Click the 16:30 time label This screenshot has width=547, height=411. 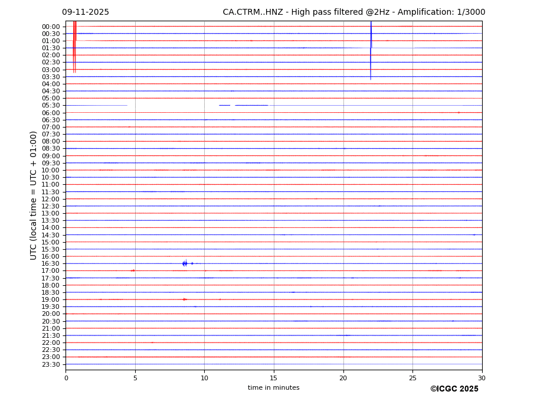pos(50,264)
